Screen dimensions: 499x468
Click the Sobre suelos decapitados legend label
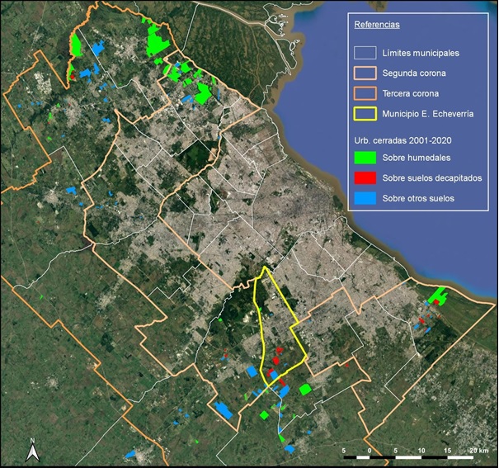coord(432,177)
